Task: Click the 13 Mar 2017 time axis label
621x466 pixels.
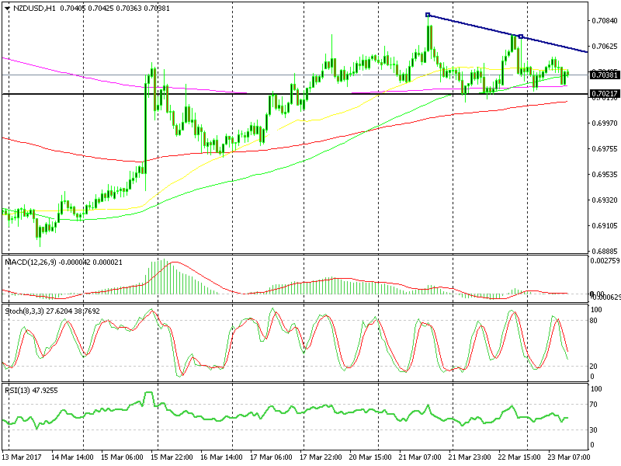Action: (22, 457)
